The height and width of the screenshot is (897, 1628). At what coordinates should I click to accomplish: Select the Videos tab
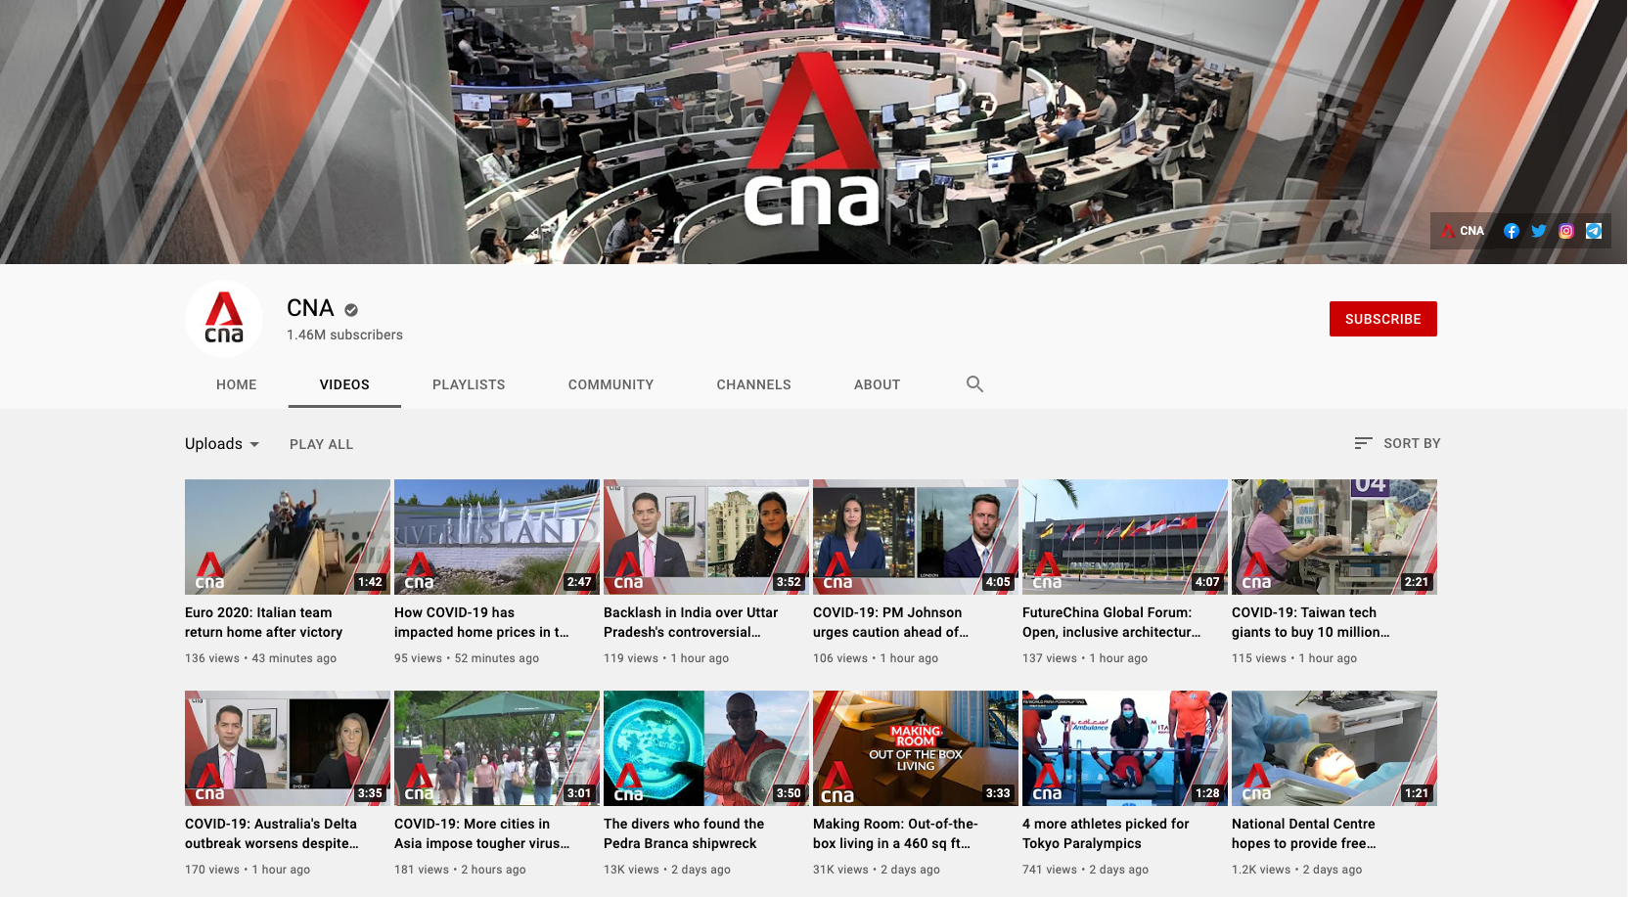[x=344, y=384]
